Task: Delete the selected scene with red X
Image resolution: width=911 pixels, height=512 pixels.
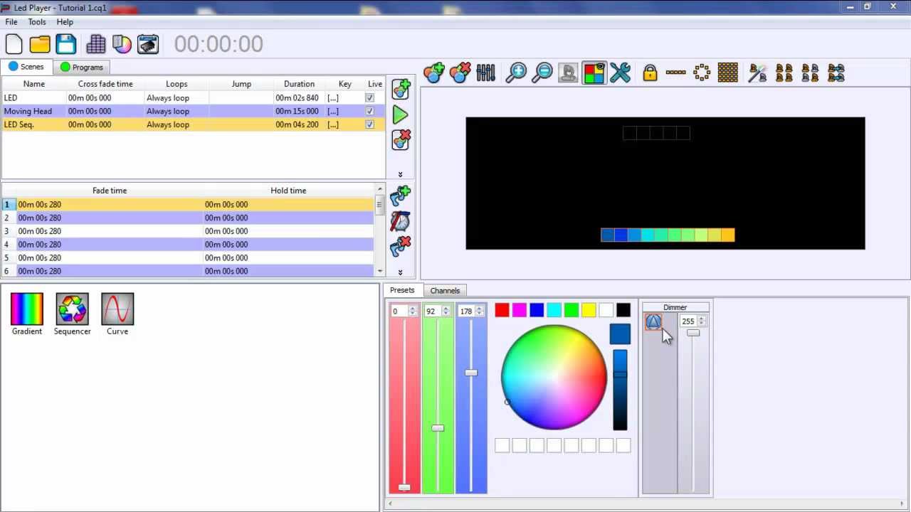Action: 401,139
